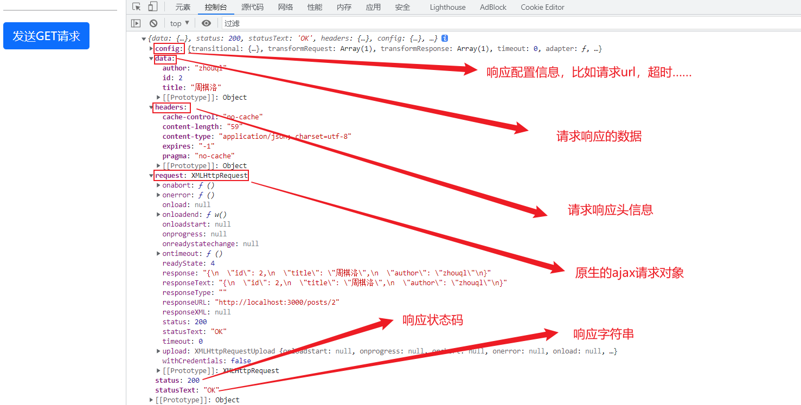The height and width of the screenshot is (405, 801).
Task: Select the responseText JSON string line
Action: pyautogui.click(x=335, y=283)
